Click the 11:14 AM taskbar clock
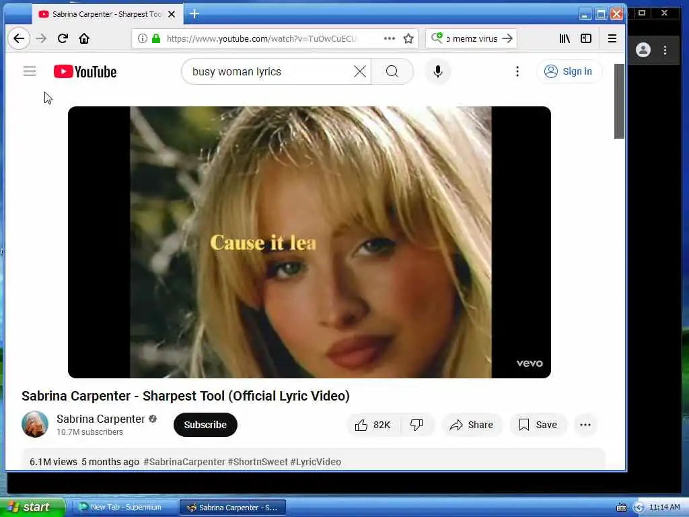This screenshot has height=517, width=689. pos(664,508)
